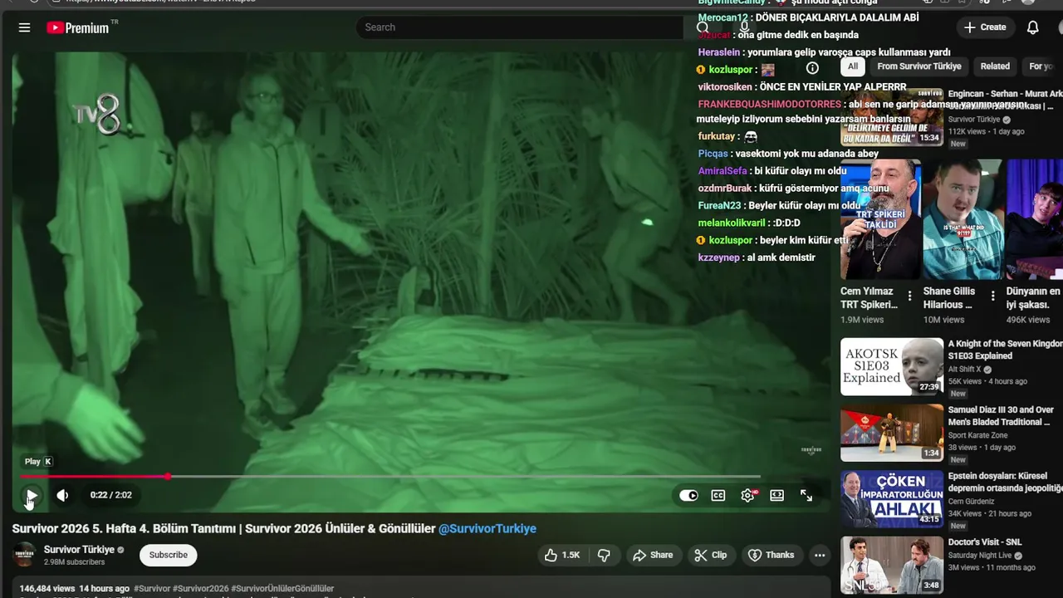The height and width of the screenshot is (598, 1063).
Task: Open Survivor Türkiye channel avatar
Action: (x=25, y=555)
